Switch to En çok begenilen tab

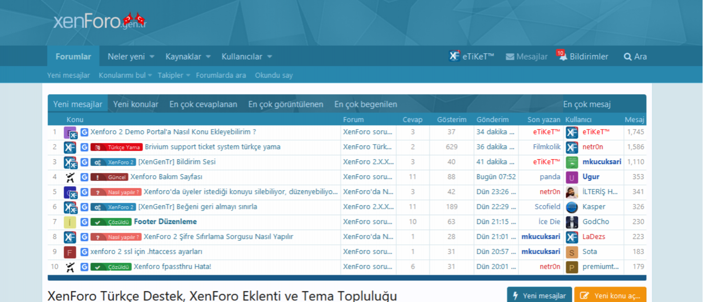pos(366,104)
